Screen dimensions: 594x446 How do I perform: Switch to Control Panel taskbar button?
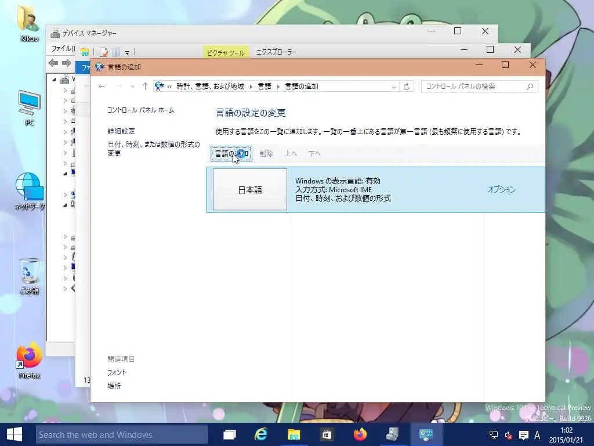coord(426,434)
